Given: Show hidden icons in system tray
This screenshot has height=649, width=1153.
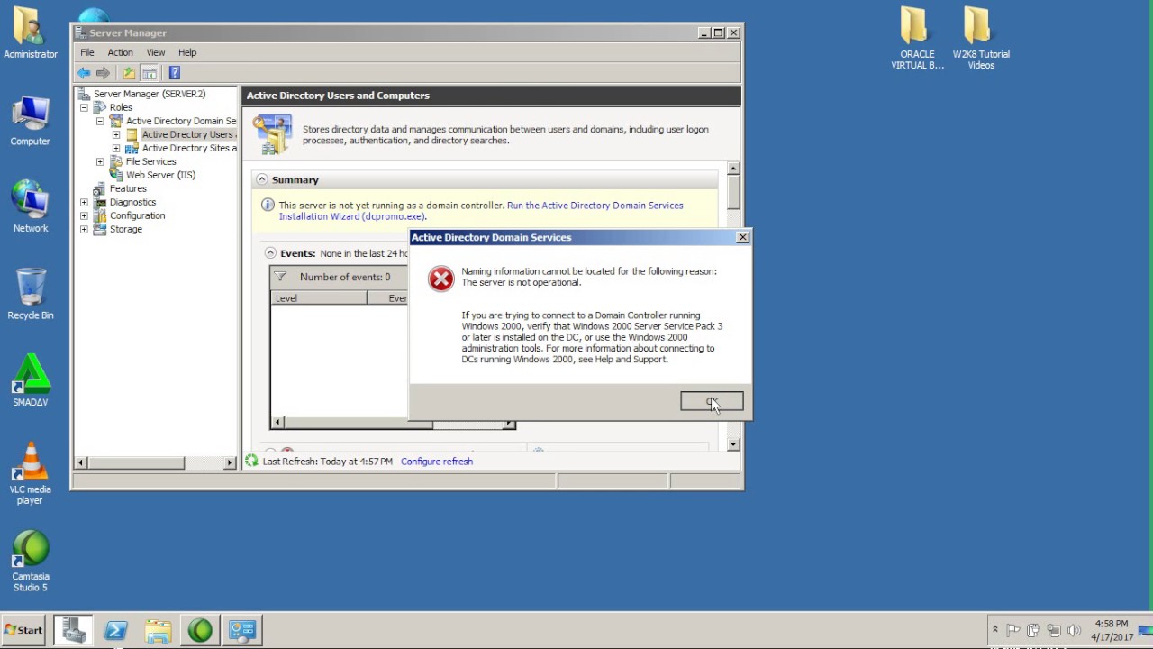Looking at the screenshot, I should click(995, 630).
